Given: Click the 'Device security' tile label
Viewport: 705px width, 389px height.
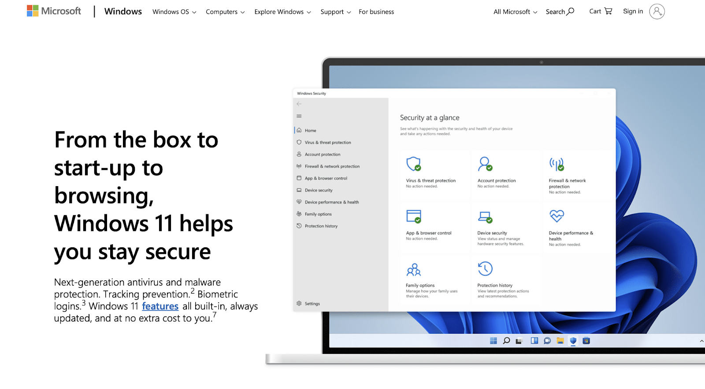Looking at the screenshot, I should pyautogui.click(x=492, y=233).
